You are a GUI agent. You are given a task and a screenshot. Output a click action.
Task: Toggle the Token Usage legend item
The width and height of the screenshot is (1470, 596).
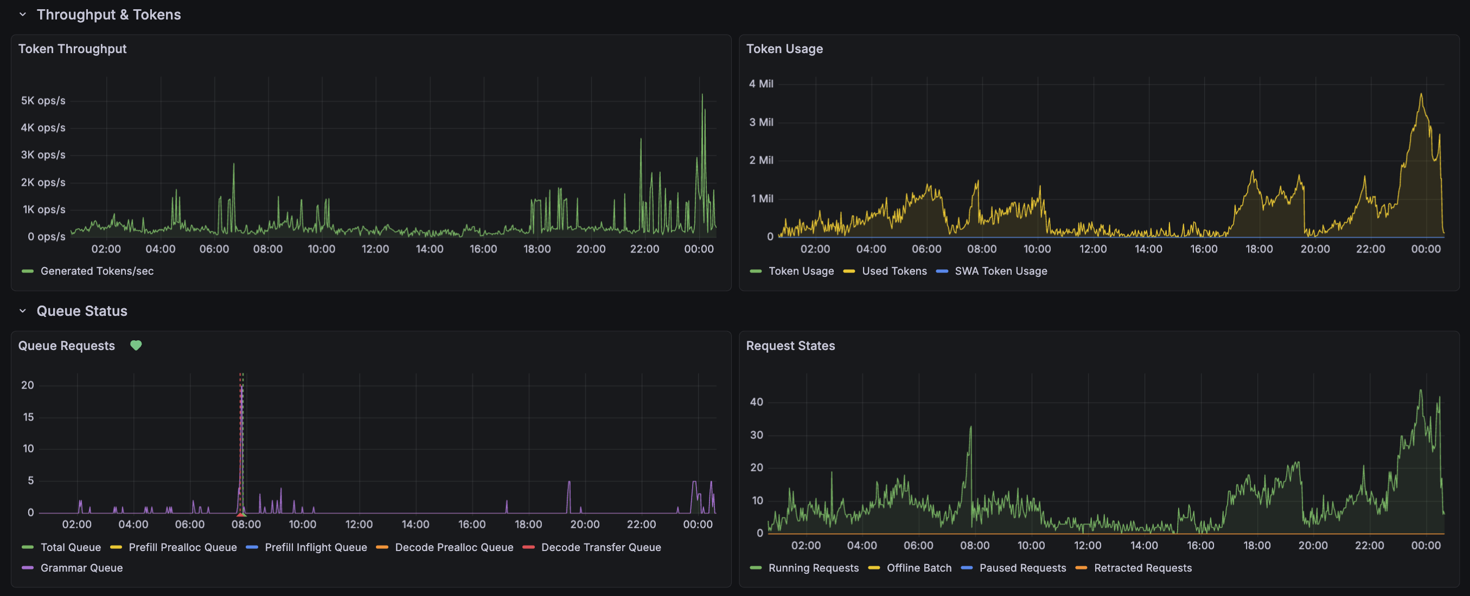pyautogui.click(x=801, y=271)
